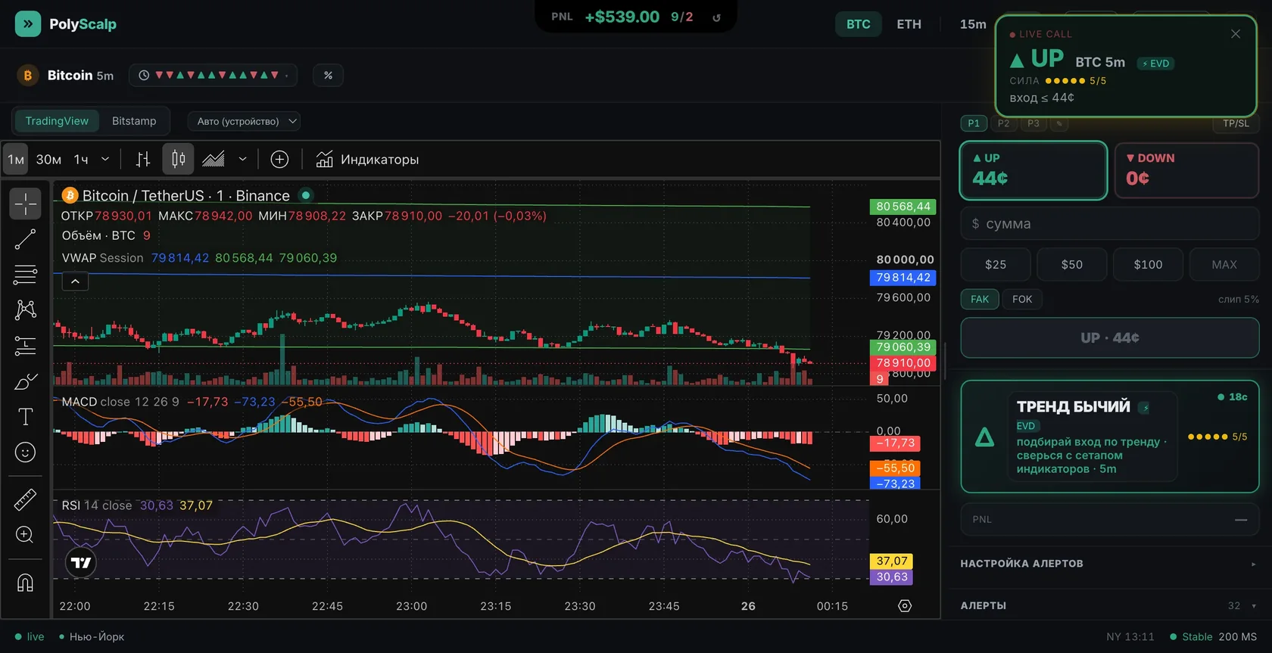Screen dimensions: 1272x653
Task: Switch to the Bitstamp chart tab
Action: point(134,121)
